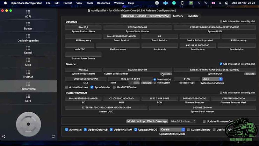259x146 pixels.
Task: Enable the CustomMemory checkbox
Action: point(188,130)
